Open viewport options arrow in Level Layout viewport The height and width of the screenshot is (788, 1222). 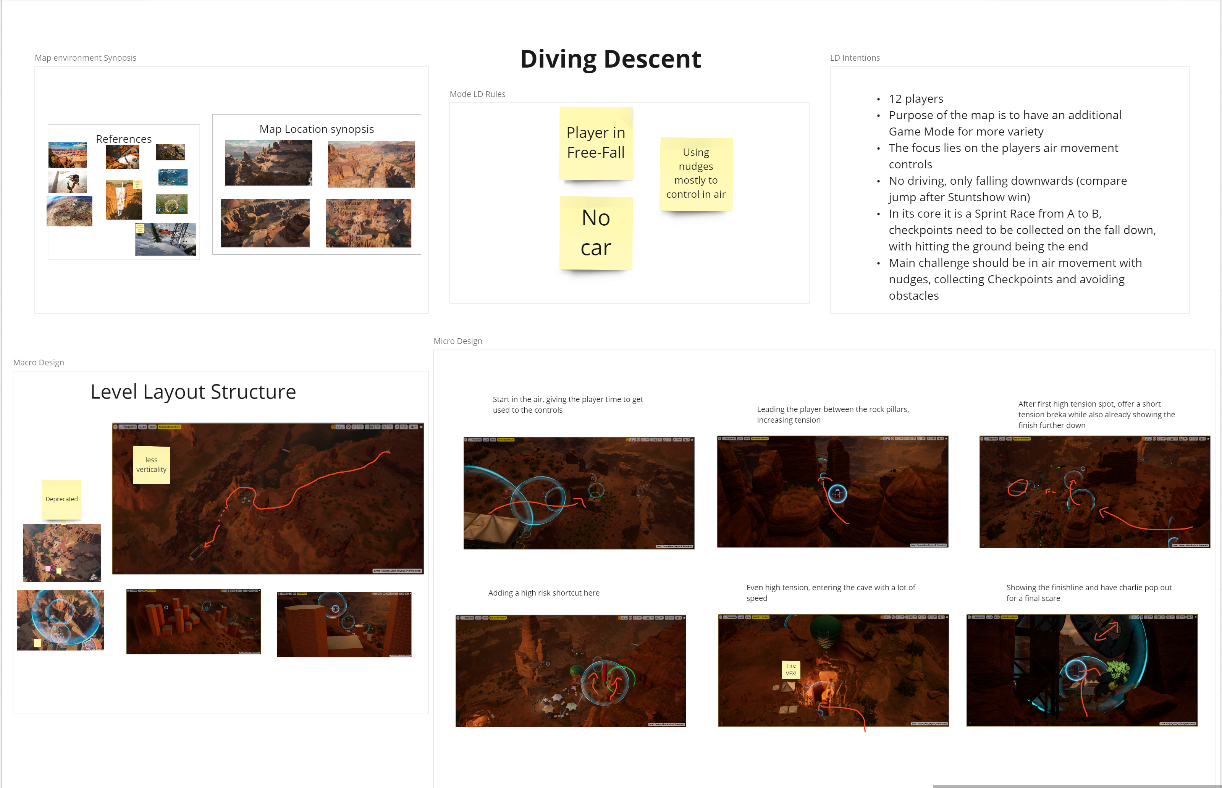(x=115, y=427)
